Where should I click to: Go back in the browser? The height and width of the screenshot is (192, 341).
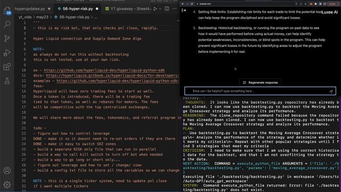click(183, 4)
